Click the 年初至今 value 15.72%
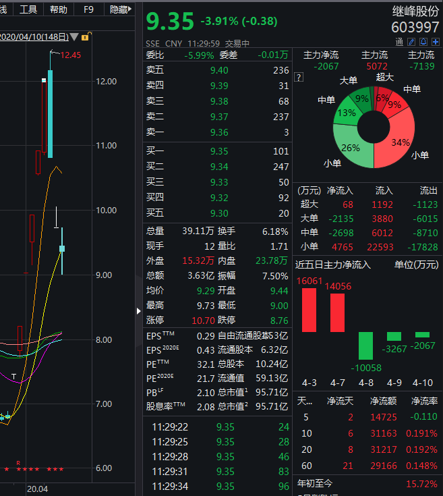The image size is (443, 496). point(422,484)
